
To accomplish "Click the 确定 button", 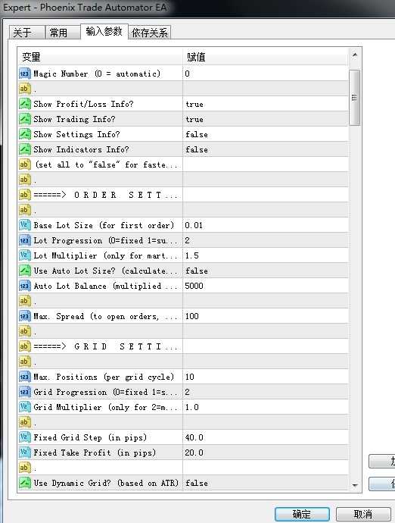I will coord(302,514).
